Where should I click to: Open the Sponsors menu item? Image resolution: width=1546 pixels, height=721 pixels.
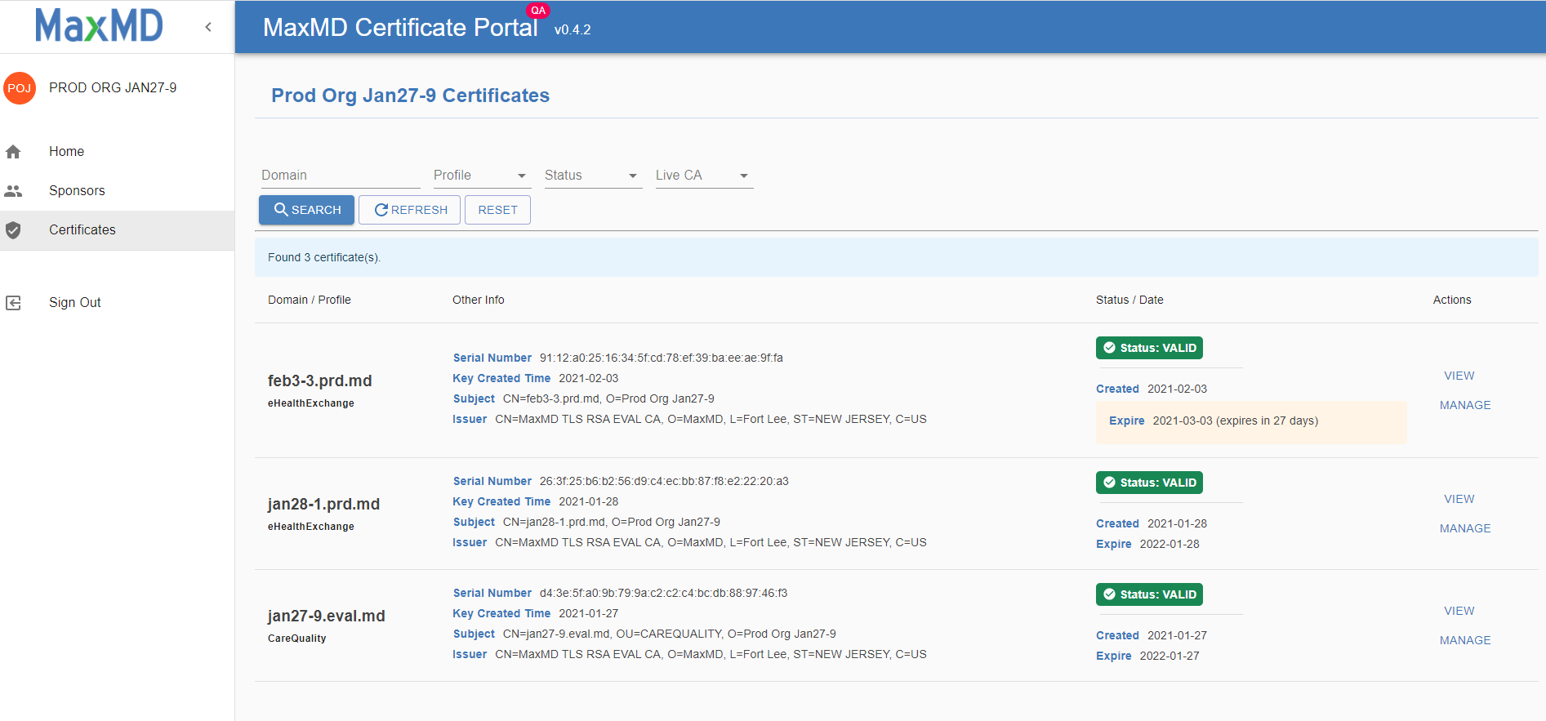coord(118,191)
